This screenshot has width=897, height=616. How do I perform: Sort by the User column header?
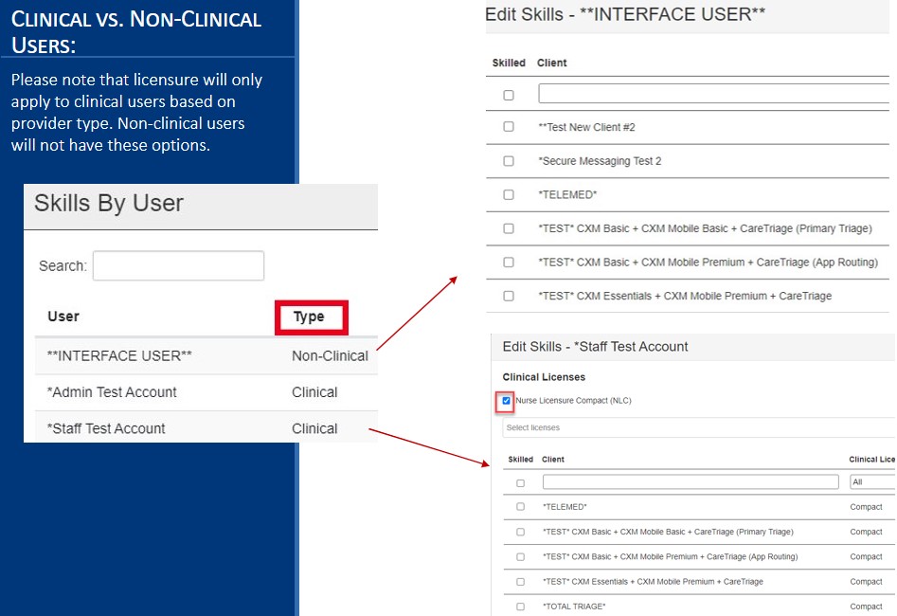[63, 317]
